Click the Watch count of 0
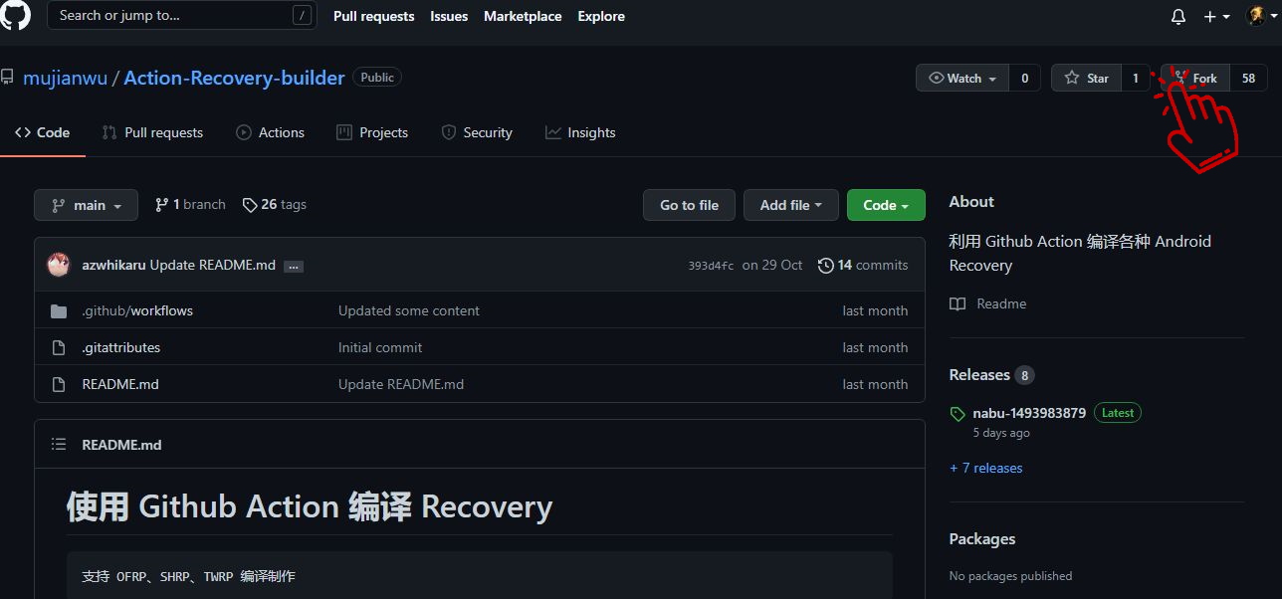 1024,78
